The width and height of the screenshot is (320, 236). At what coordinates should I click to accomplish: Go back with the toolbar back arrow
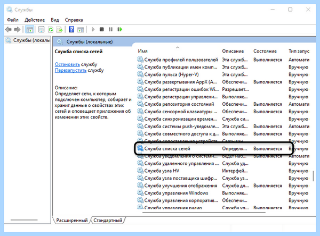pyautogui.click(x=9, y=30)
